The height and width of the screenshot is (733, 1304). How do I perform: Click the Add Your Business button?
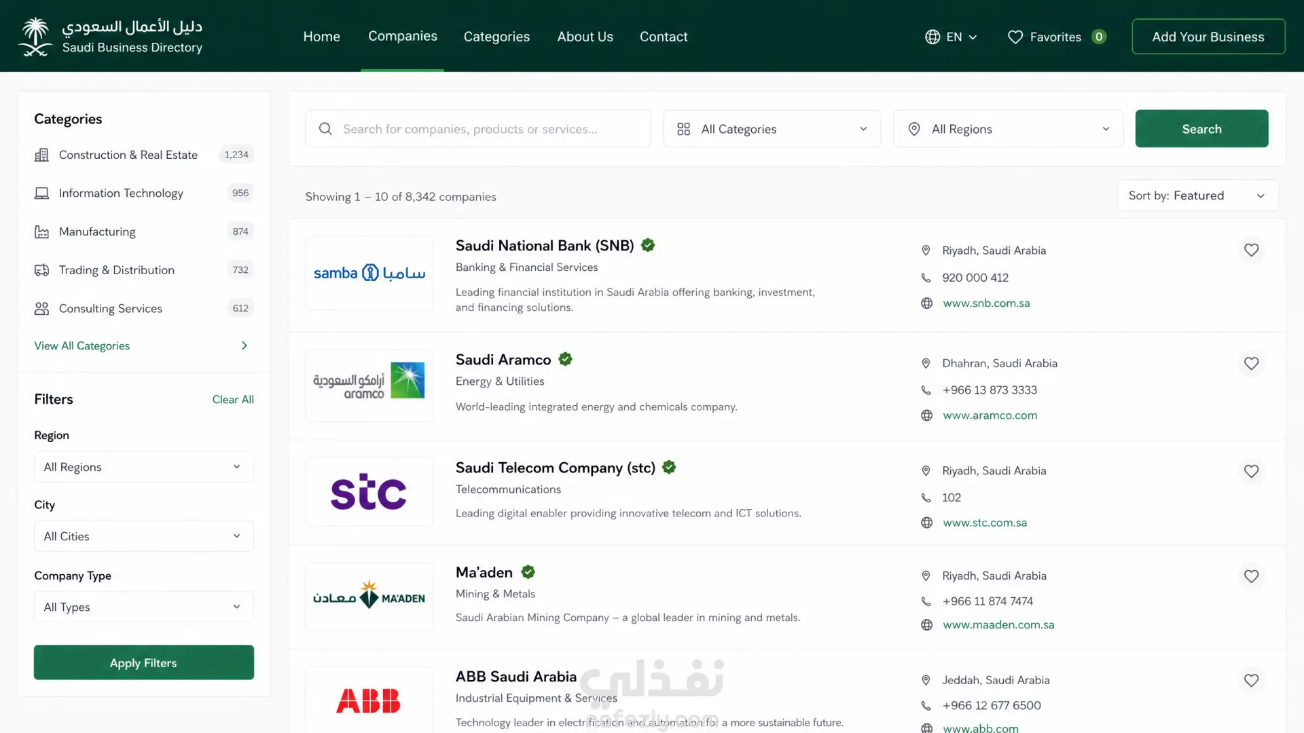click(1208, 37)
